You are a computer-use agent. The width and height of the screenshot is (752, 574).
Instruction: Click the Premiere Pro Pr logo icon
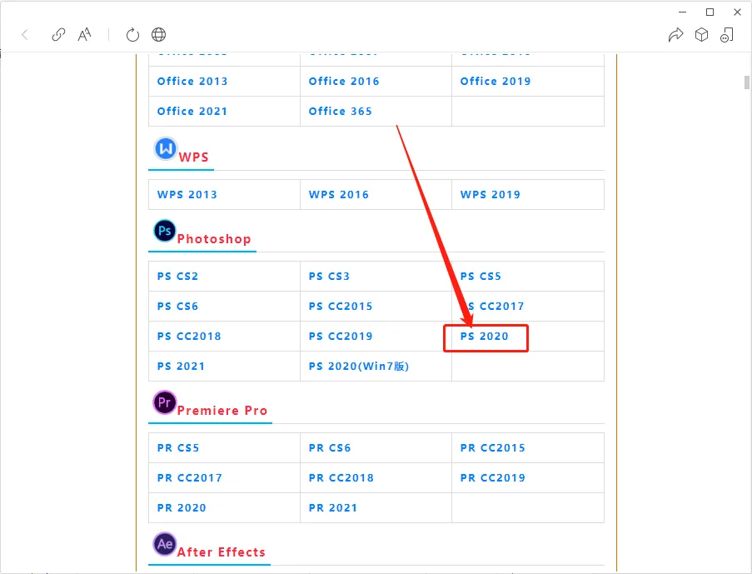click(165, 402)
